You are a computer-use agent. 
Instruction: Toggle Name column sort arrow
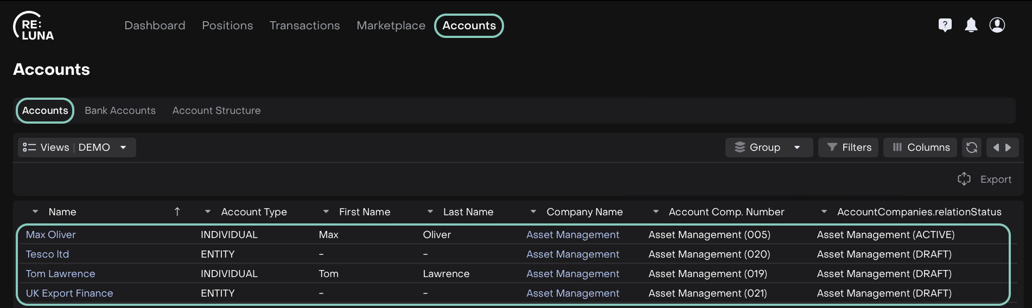177,212
